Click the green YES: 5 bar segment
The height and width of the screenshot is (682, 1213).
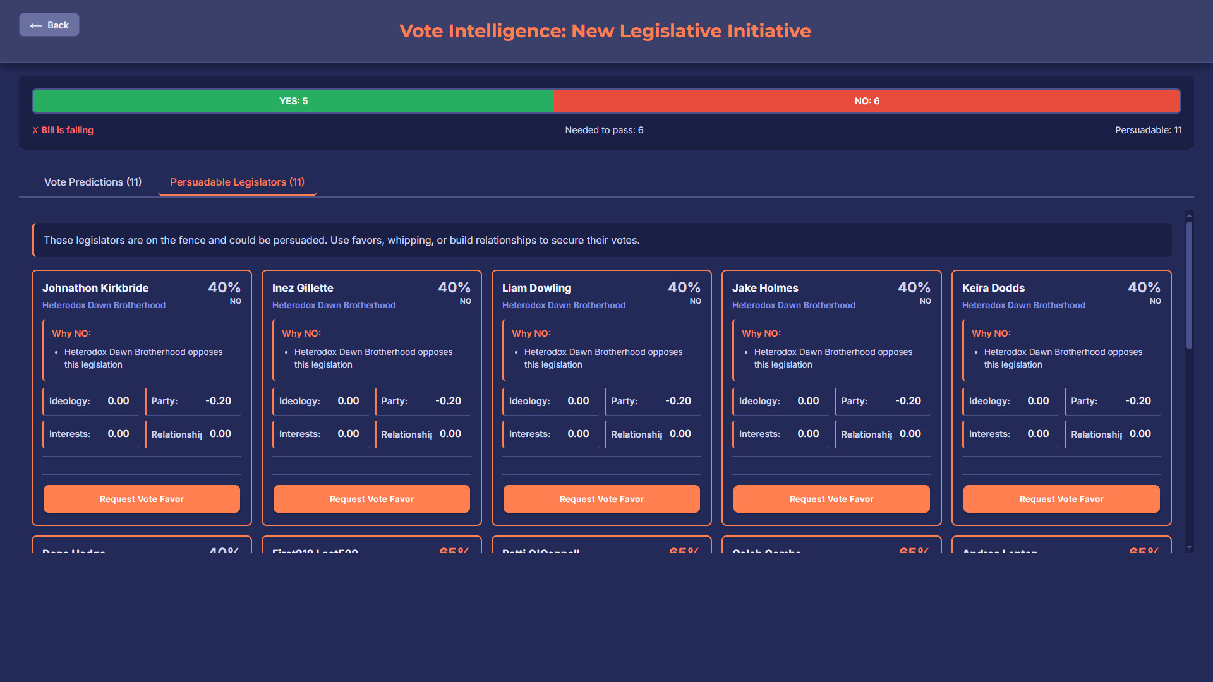tap(293, 100)
